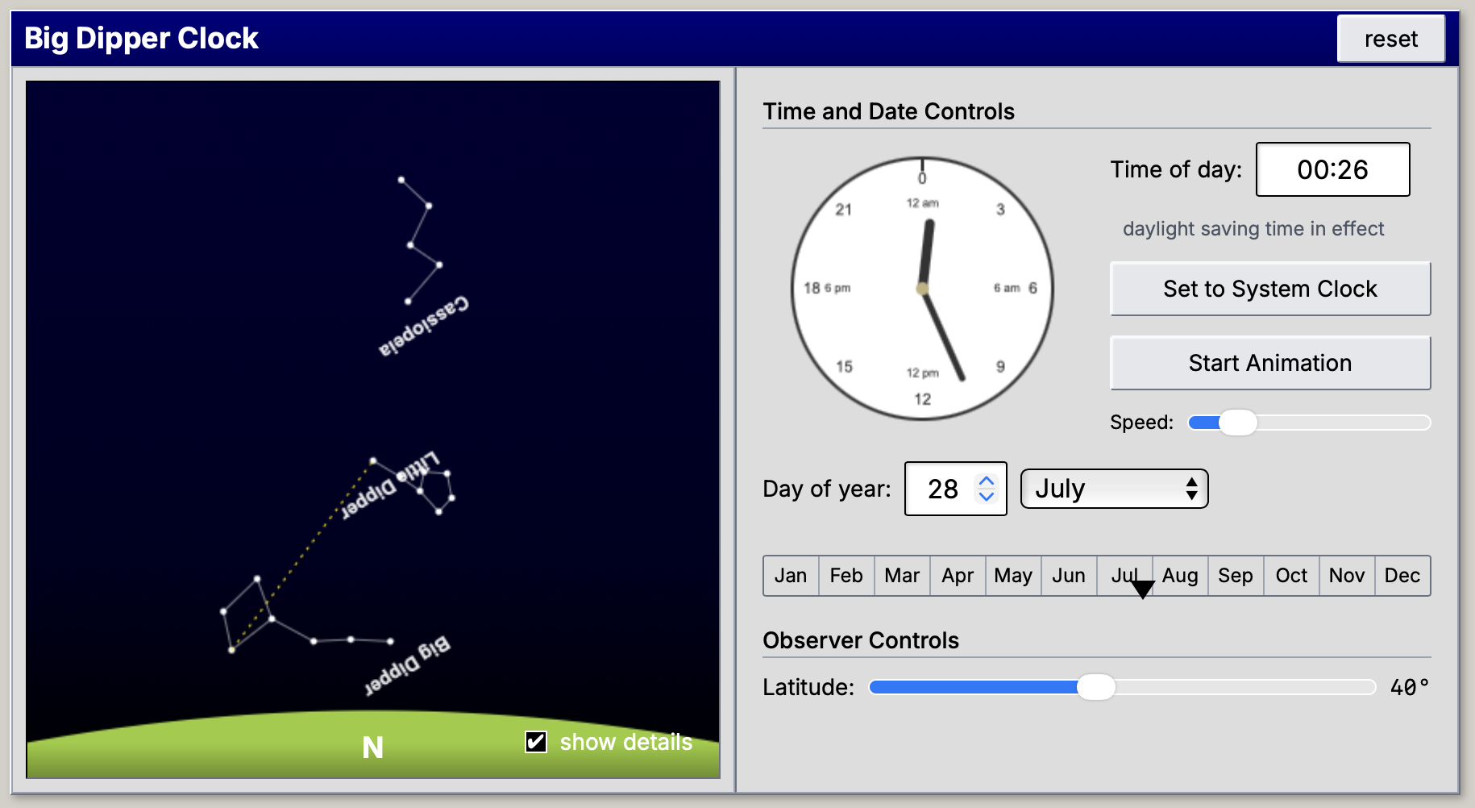Image resolution: width=1475 pixels, height=808 pixels.
Task: Click the Cassiopeia constellation label
Action: tap(424, 327)
